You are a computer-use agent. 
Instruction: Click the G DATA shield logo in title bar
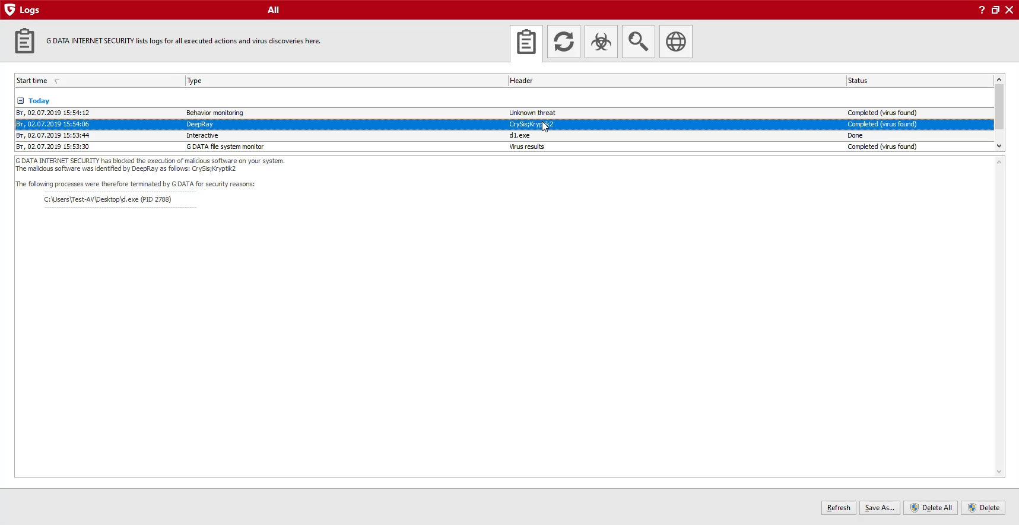(9, 9)
